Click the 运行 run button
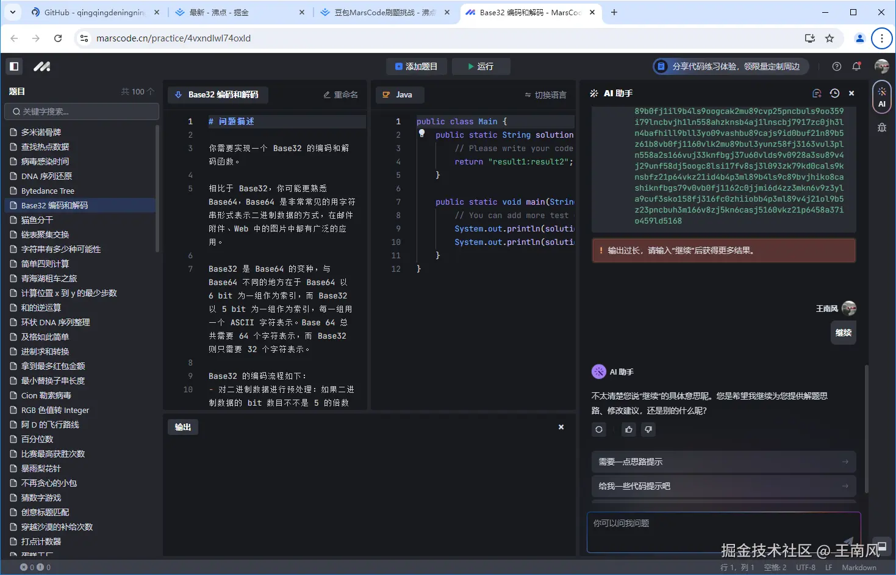 pyautogui.click(x=481, y=66)
